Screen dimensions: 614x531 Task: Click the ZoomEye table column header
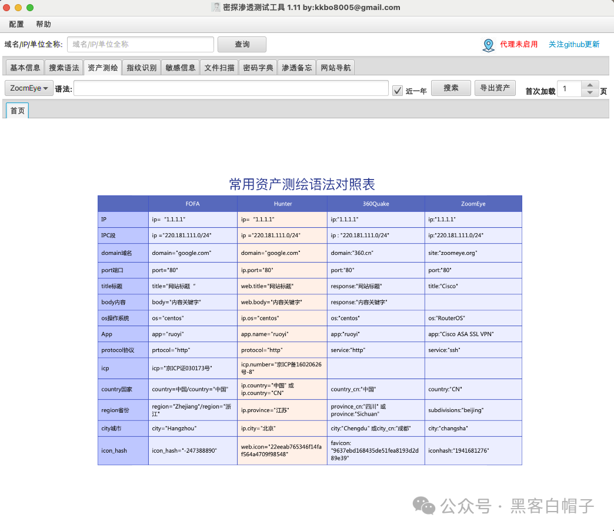473,204
